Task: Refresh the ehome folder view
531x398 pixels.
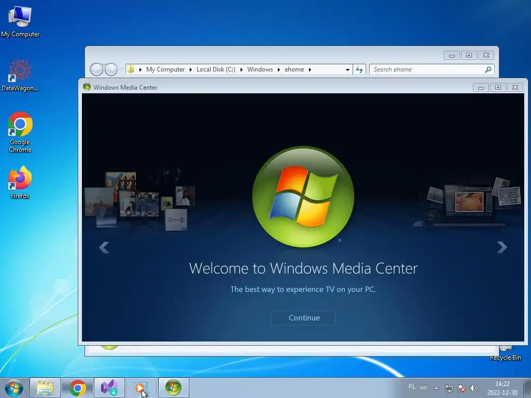Action: (359, 69)
